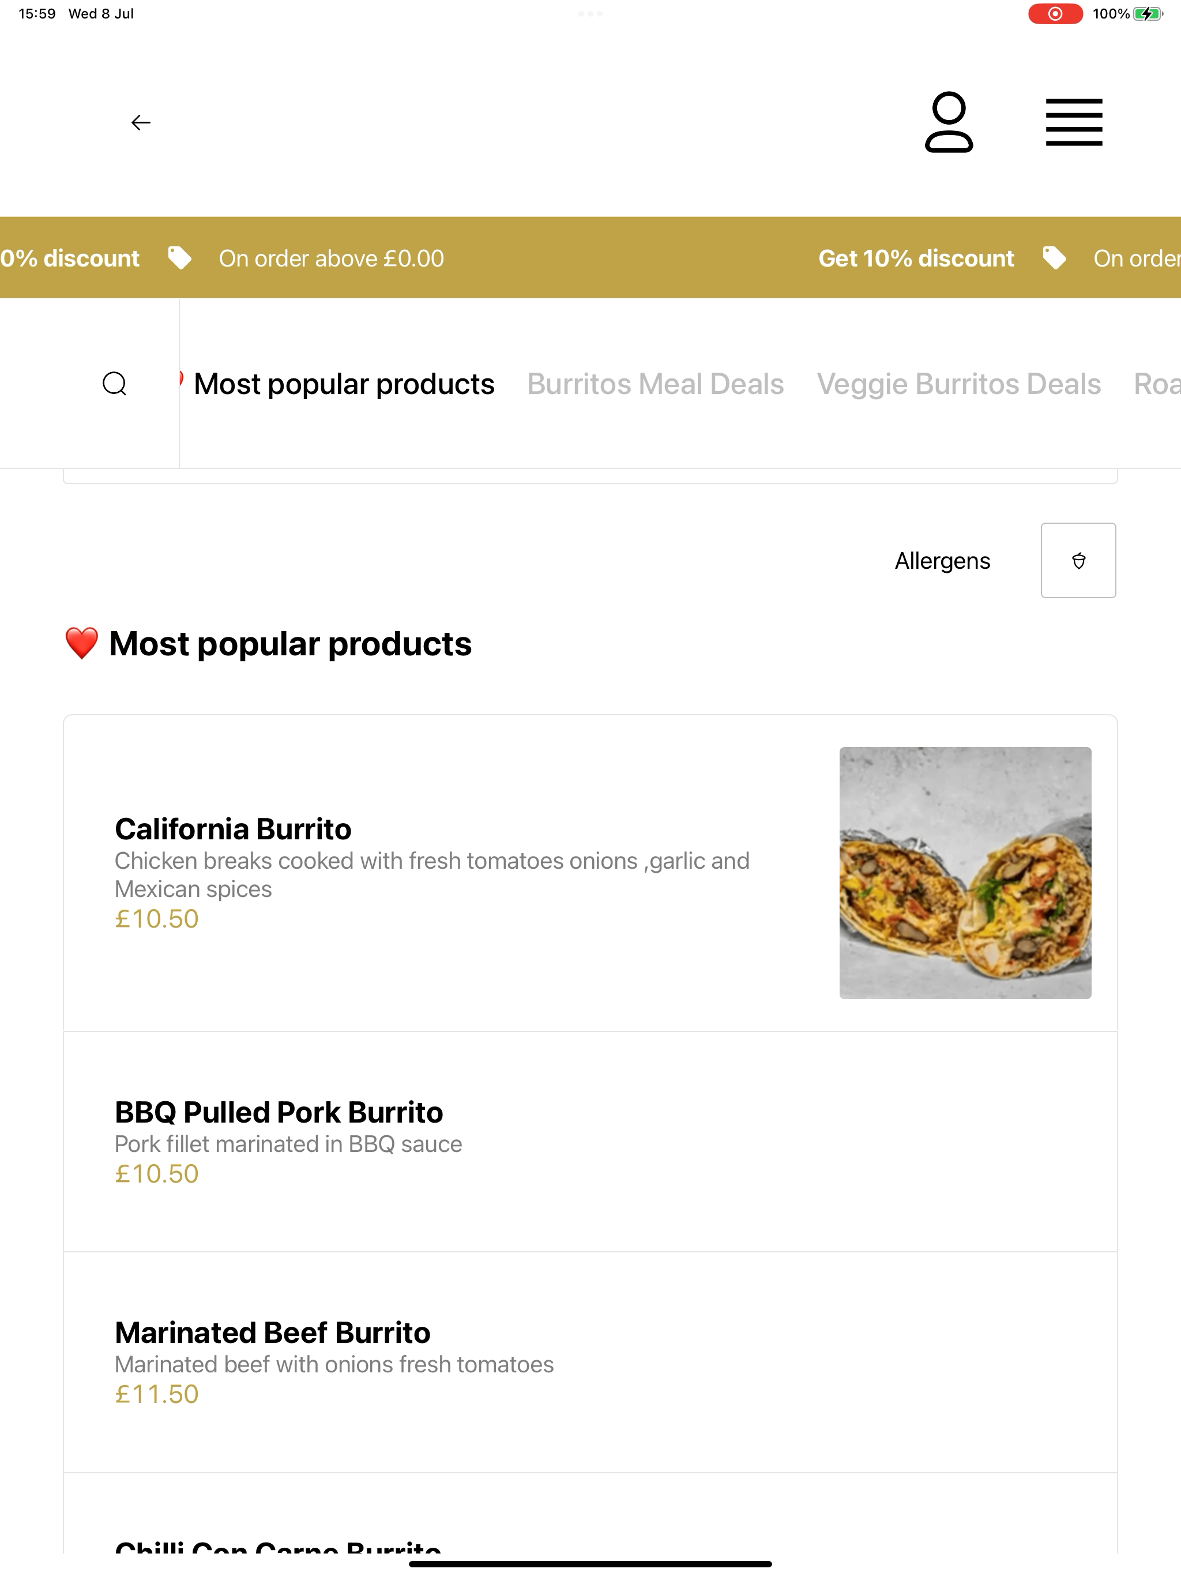Tap the battery indicator in status bar
Image resolution: width=1181 pixels, height=1576 pixels.
click(1148, 13)
